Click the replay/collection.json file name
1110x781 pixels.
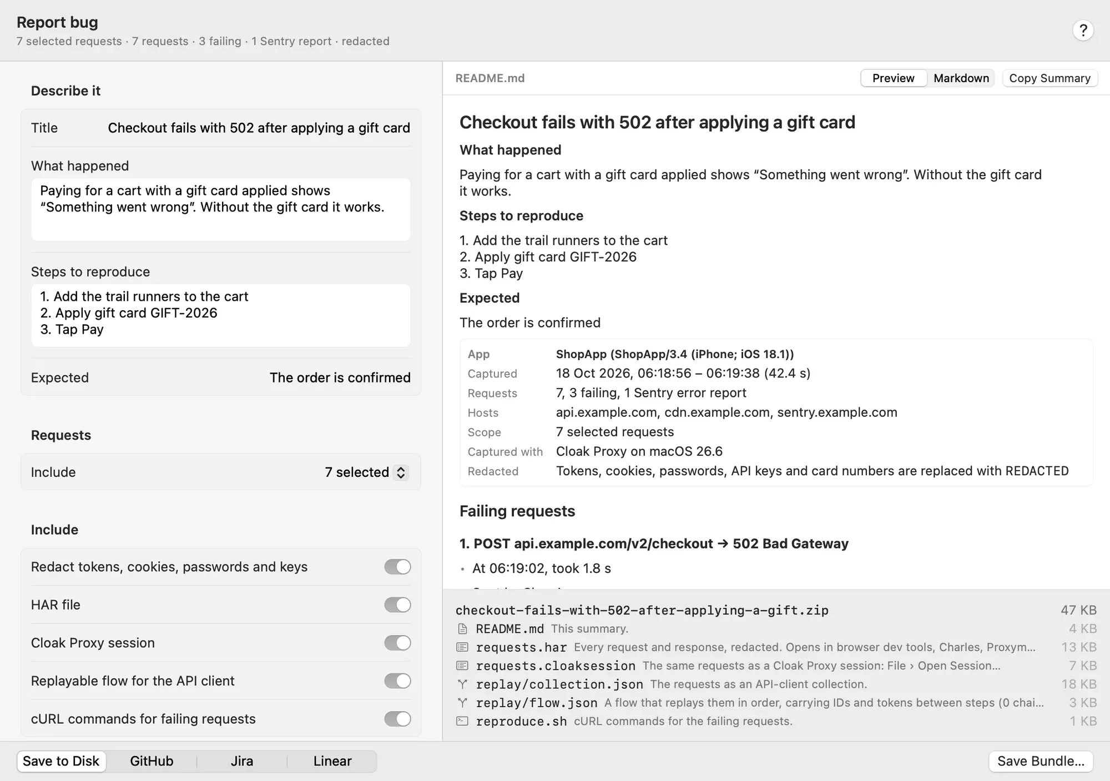(x=559, y=684)
